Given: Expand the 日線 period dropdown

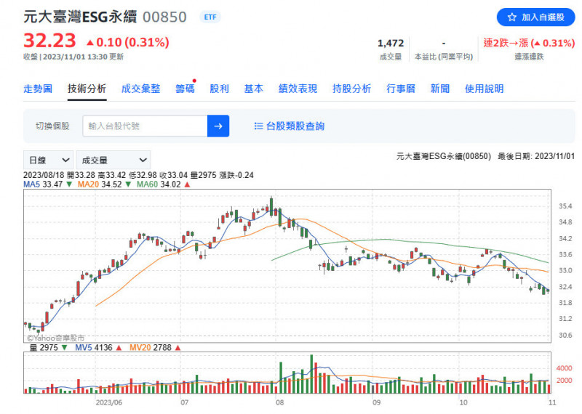Looking at the screenshot, I should 49,160.
